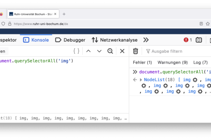Go to previous expression with up arrow
This screenshot has width=211, height=140.
[x=88, y=51]
